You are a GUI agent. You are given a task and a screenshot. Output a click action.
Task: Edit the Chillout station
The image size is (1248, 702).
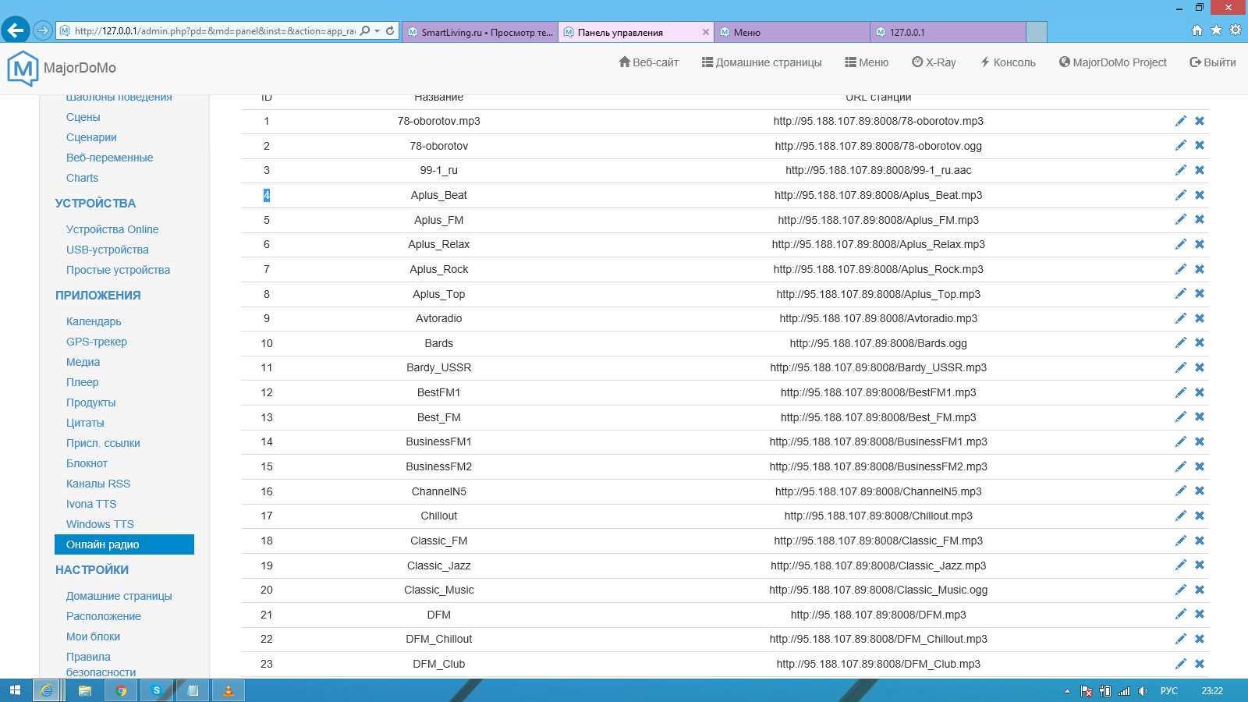pos(1181,516)
